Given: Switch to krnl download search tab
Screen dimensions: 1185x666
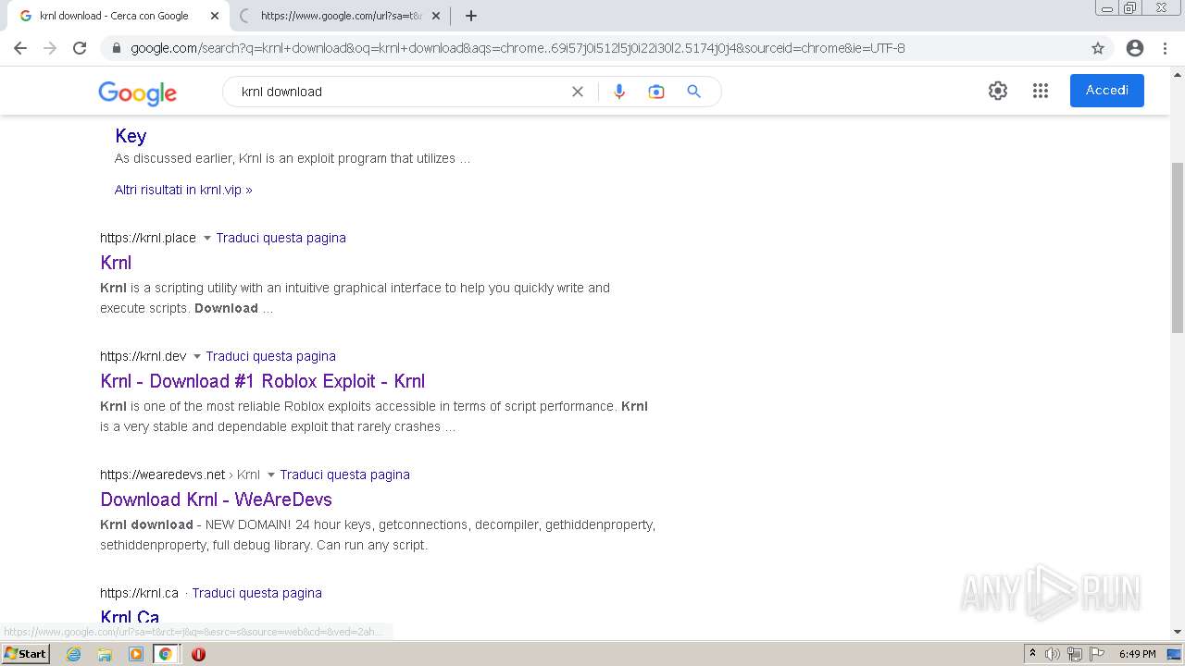Looking at the screenshot, I should [118, 16].
